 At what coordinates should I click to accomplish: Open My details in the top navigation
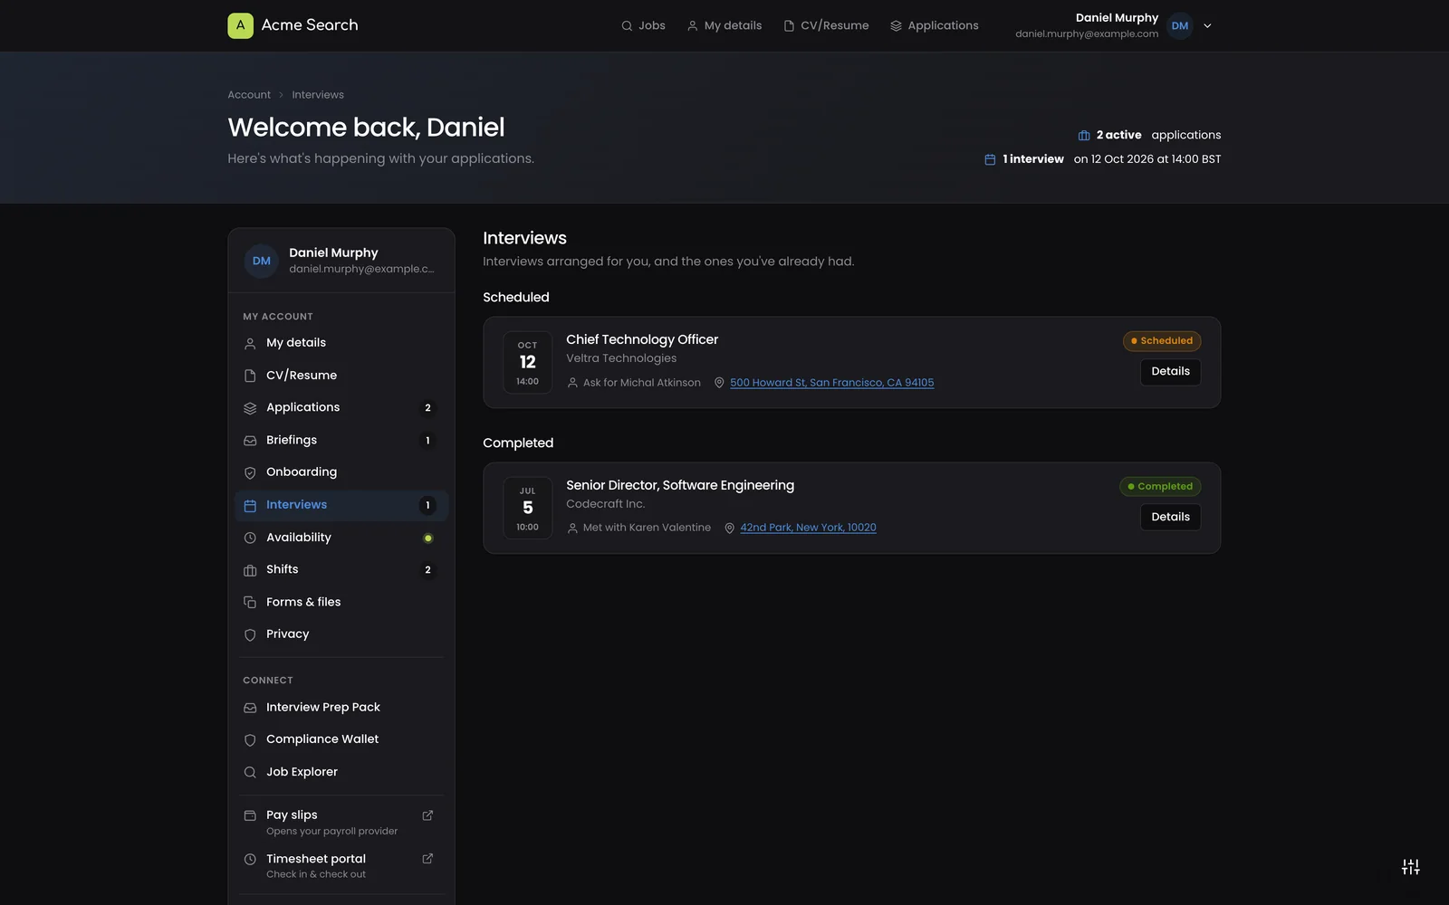[x=724, y=25]
